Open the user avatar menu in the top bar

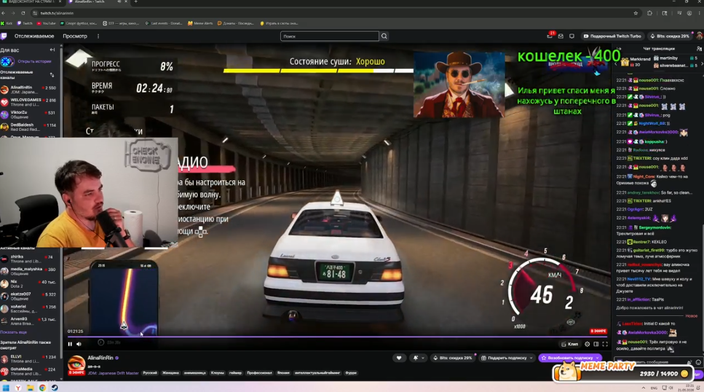tap(700, 36)
